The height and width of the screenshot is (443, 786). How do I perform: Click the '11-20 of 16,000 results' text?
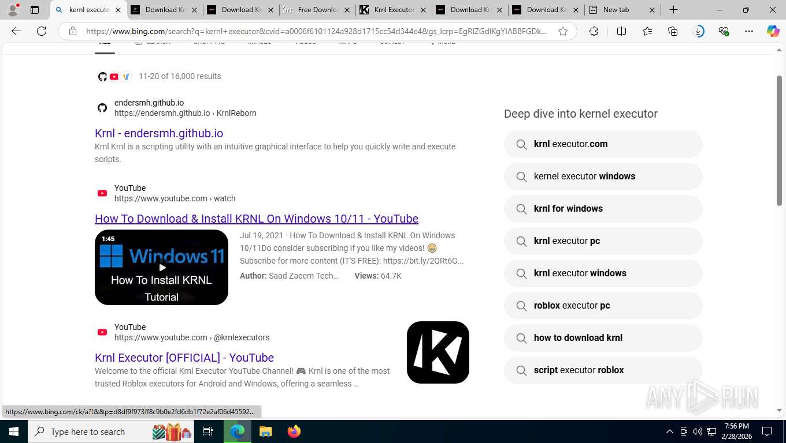coord(180,76)
